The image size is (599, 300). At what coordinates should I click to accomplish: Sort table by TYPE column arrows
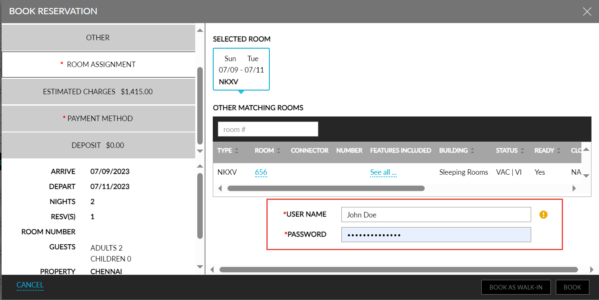pos(237,150)
